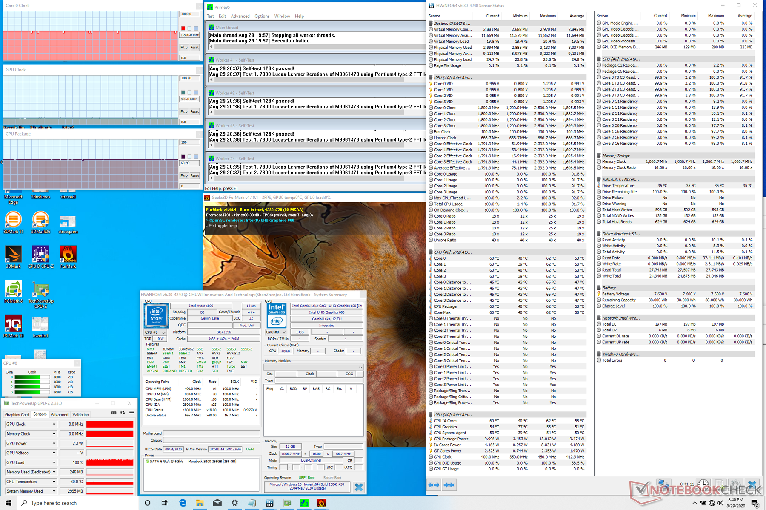The height and width of the screenshot is (510, 766).
Task: Open GPU Voltage sensor dropdown in GPU-Z
Action: point(54,453)
